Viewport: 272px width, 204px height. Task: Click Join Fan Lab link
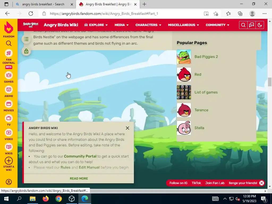[215, 183]
